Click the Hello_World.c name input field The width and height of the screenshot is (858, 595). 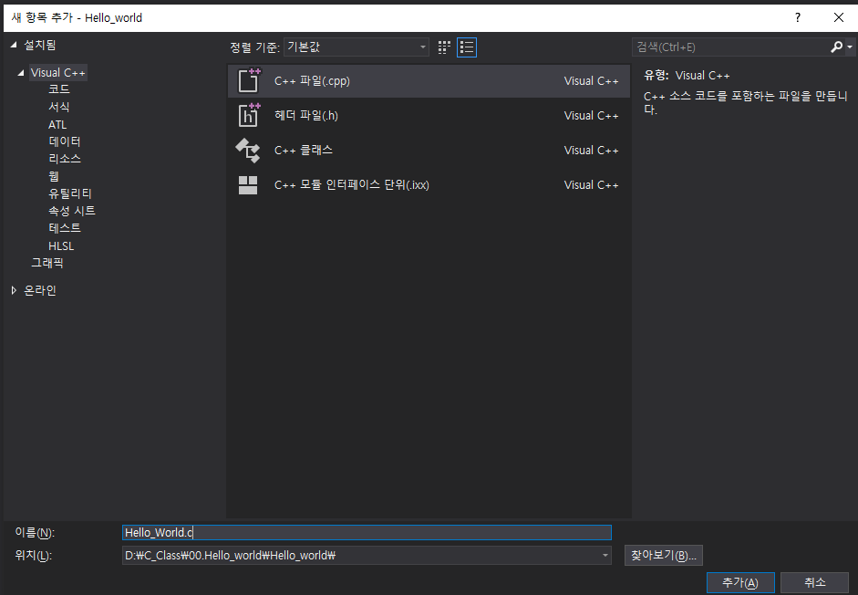(x=365, y=532)
